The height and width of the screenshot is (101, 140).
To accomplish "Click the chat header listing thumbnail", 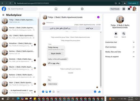I will tap(45, 17).
